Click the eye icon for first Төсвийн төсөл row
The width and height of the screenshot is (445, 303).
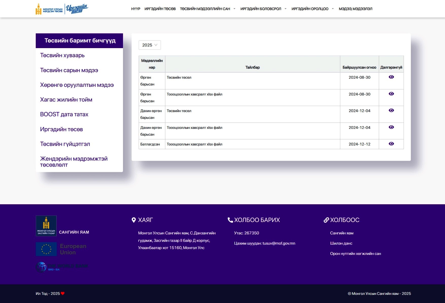click(391, 77)
